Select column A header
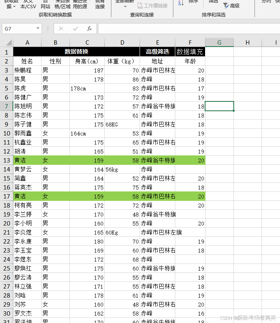The width and height of the screenshot is (280, 323). (27, 43)
